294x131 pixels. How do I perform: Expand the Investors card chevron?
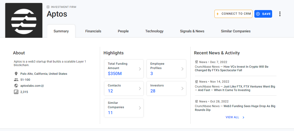(x=182, y=89)
